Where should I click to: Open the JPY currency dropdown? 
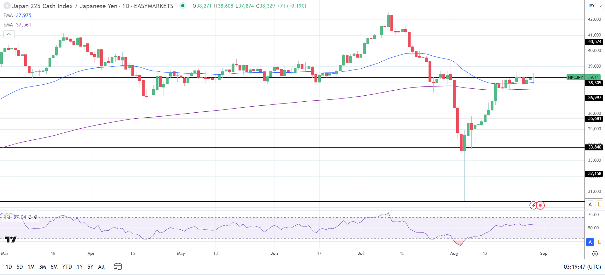click(595, 6)
